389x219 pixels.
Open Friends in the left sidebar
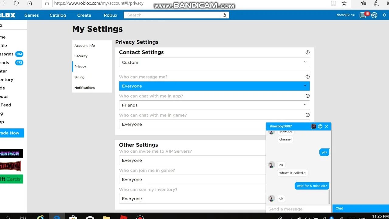(x=12, y=62)
